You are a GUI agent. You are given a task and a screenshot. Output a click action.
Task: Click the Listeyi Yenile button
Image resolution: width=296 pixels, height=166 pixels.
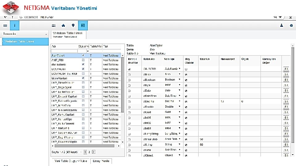coord(101,161)
